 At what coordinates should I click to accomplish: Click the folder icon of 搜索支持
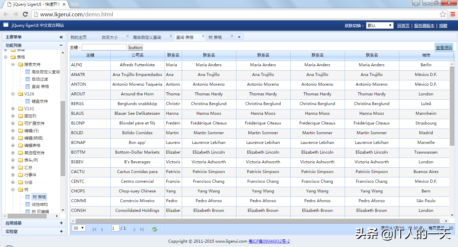(x=20, y=65)
